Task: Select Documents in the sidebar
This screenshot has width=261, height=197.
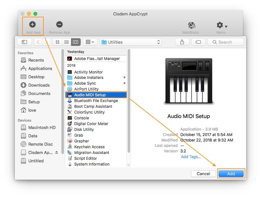Action: 35,93
